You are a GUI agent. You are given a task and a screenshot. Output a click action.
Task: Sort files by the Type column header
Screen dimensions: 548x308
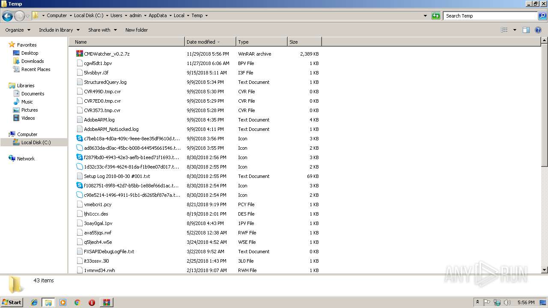(x=262, y=42)
